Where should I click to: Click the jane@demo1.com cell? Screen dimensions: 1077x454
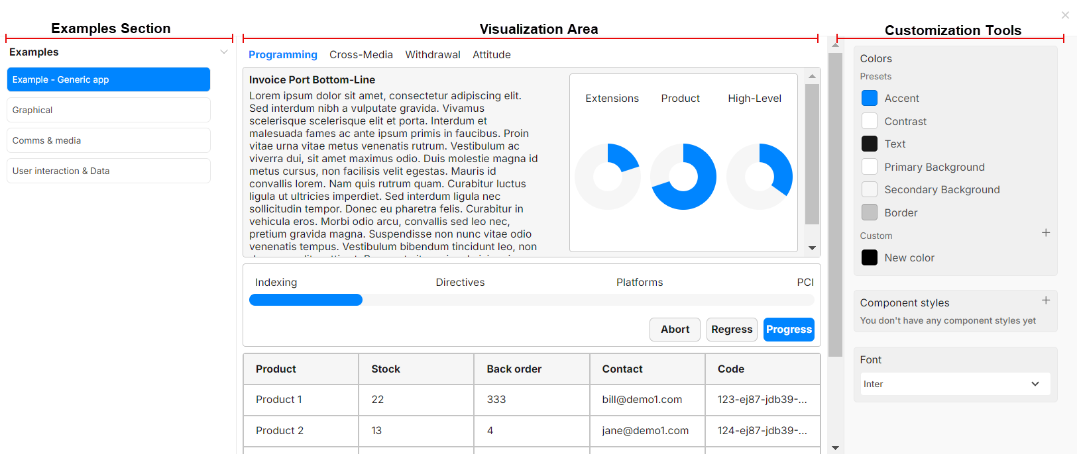tap(647, 431)
